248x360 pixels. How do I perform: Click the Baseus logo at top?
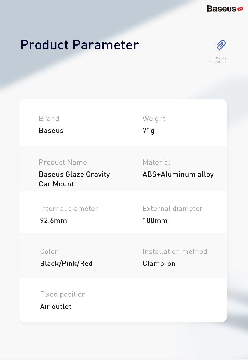(x=225, y=9)
